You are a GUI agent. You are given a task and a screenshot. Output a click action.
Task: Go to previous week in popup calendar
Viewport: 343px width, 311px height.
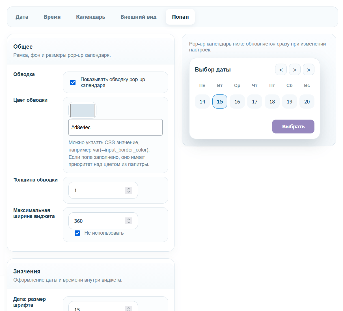(281, 70)
